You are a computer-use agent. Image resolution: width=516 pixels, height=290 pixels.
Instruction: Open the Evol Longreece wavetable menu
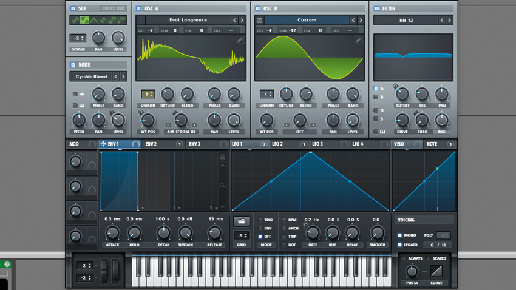click(188, 20)
